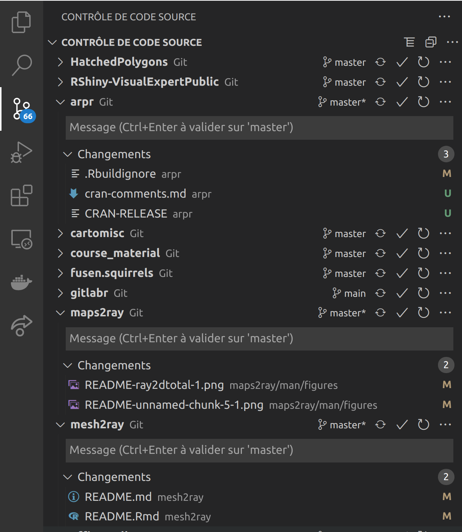Viewport: 462px width, 532px height.
Task: Open more actions for maps2ray repository
Action: [445, 313]
